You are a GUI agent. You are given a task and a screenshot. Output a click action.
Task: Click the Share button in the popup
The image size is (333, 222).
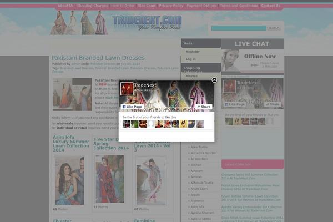click(x=204, y=107)
